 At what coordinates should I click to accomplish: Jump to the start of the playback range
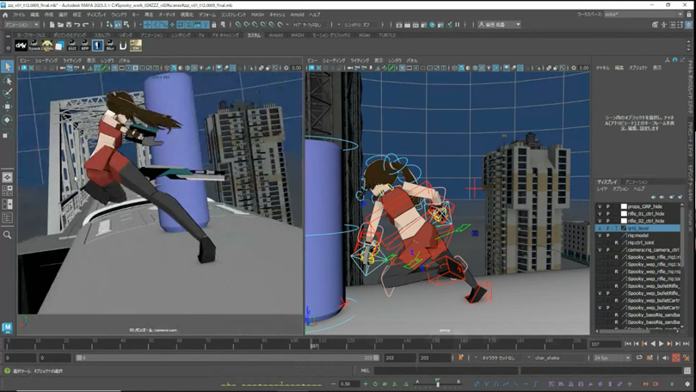[627, 344]
